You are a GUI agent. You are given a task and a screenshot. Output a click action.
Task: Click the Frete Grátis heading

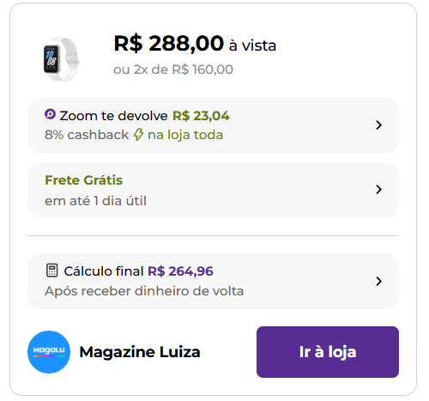pyautogui.click(x=83, y=180)
